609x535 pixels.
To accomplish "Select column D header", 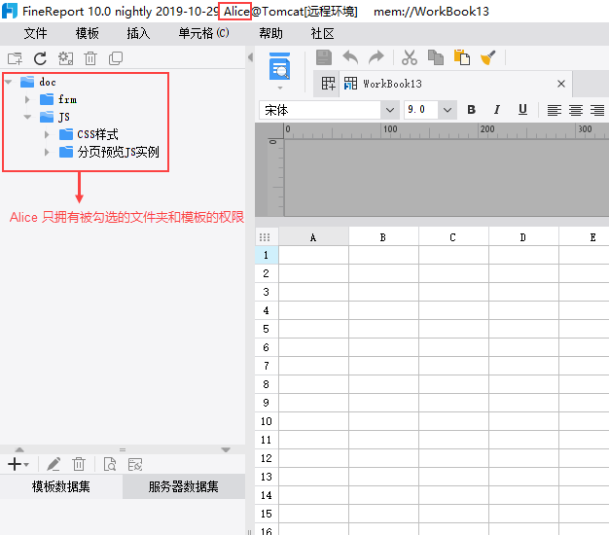I will click(x=523, y=237).
